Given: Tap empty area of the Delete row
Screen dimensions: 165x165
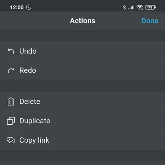Looking at the screenshot, I should pos(103,102).
